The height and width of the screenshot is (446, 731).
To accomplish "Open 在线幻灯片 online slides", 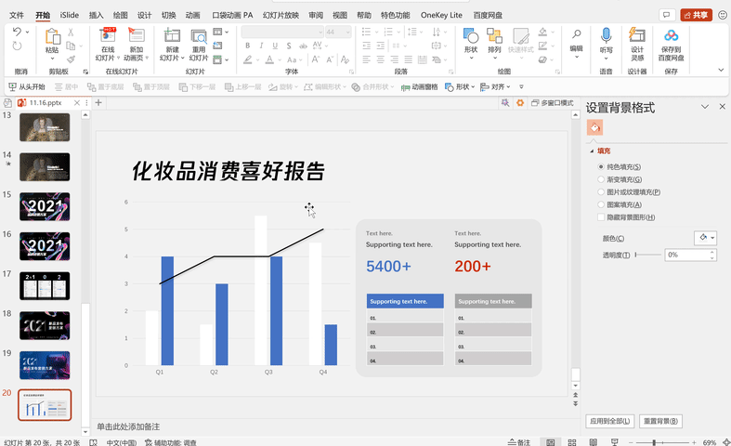I will 108,45.
